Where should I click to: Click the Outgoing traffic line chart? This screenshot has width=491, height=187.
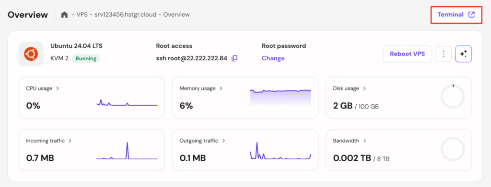tap(281, 151)
